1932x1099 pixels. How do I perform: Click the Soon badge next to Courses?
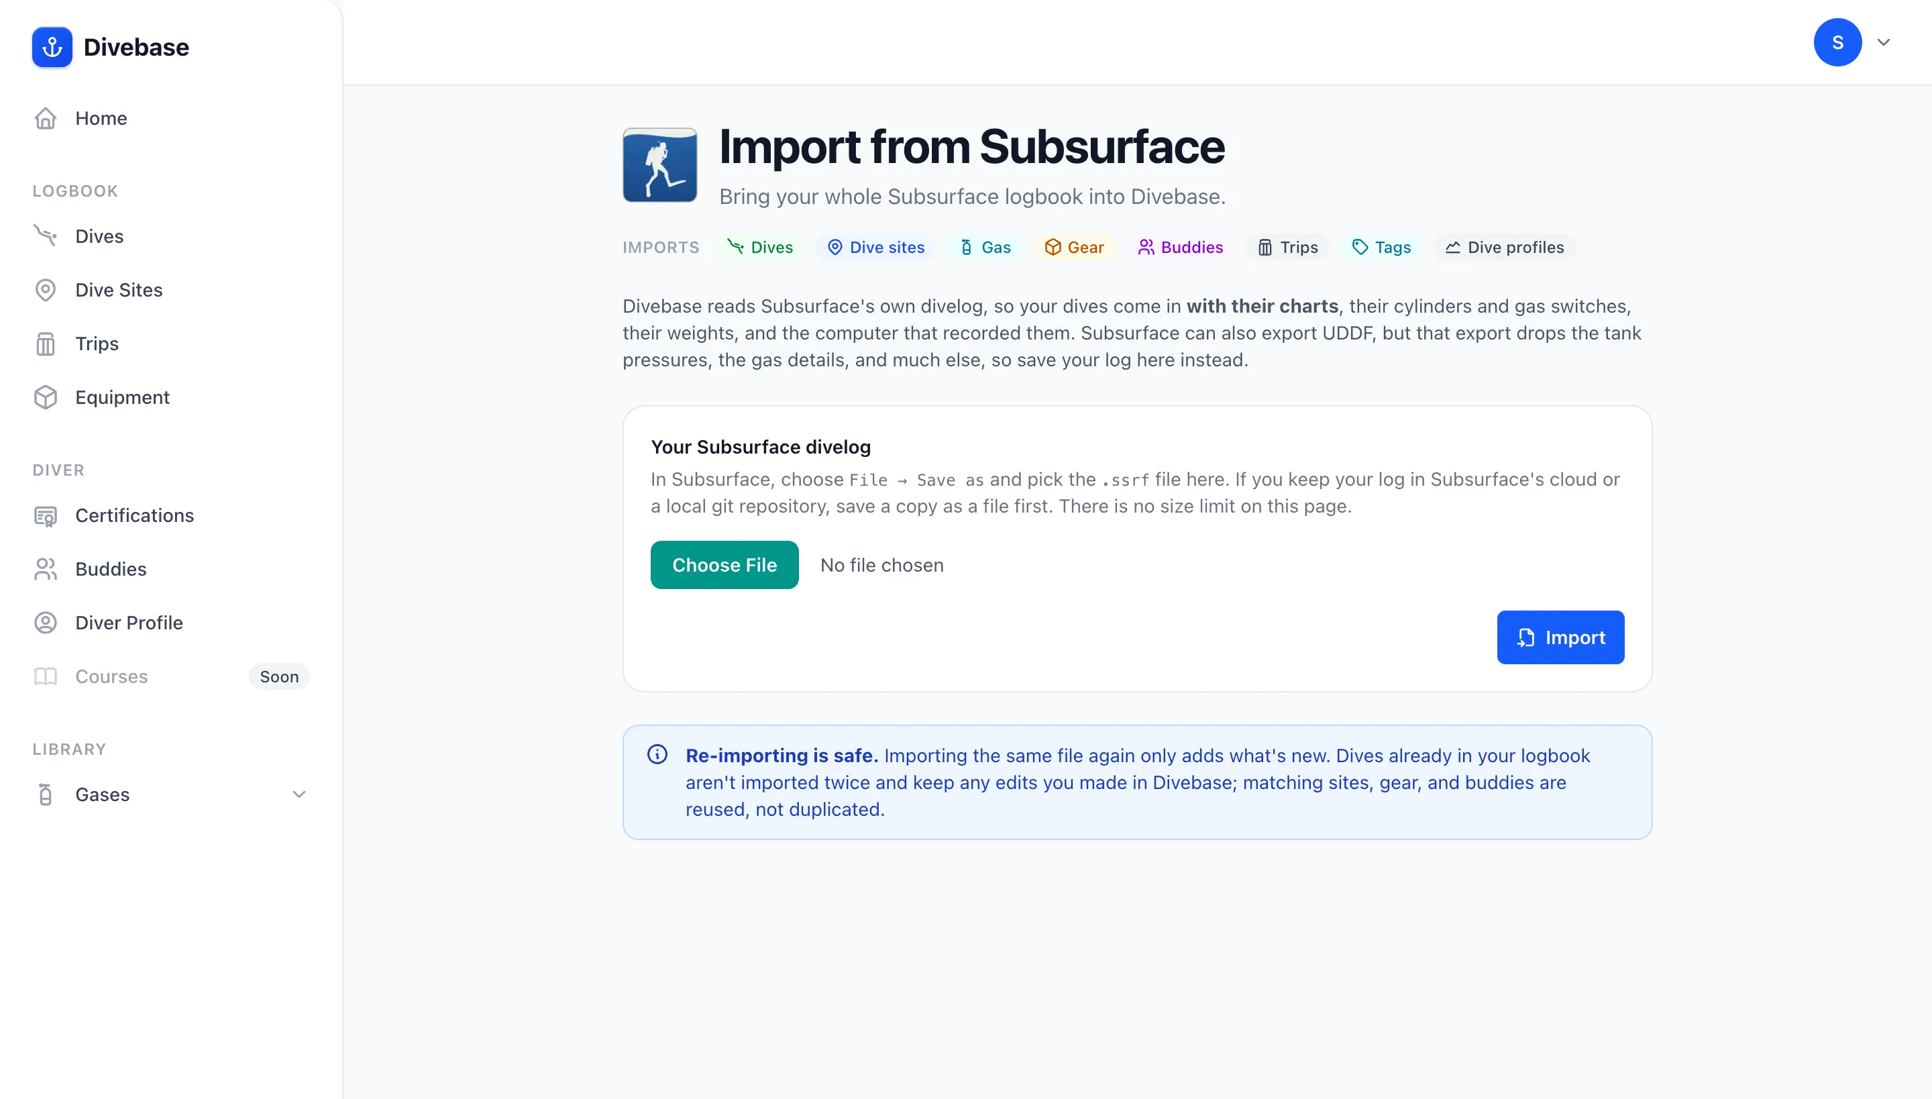tap(279, 676)
